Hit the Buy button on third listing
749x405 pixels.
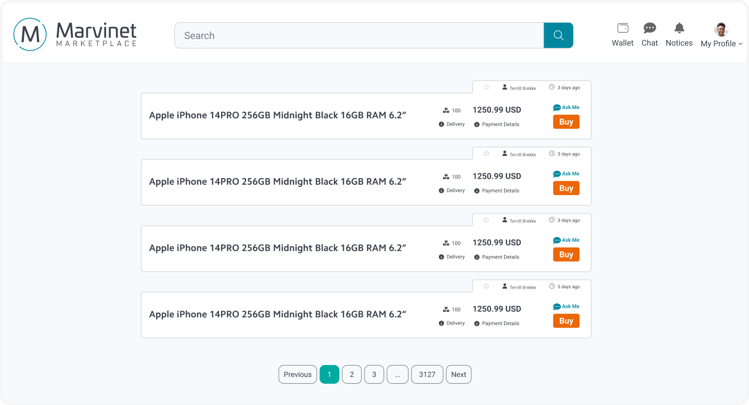click(x=566, y=255)
